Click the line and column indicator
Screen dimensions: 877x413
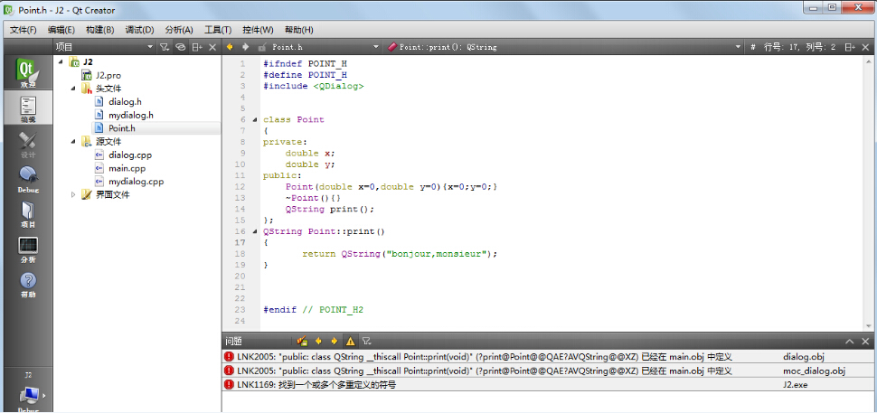(x=799, y=46)
